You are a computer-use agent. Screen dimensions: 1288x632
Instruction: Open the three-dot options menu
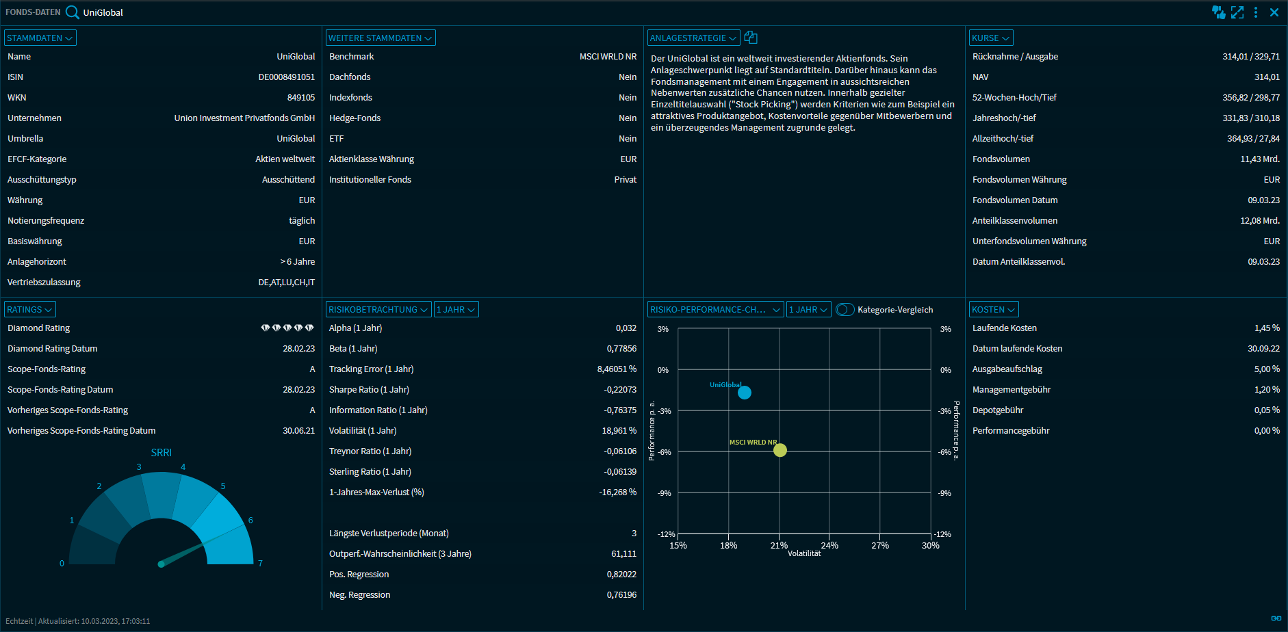point(1256,12)
